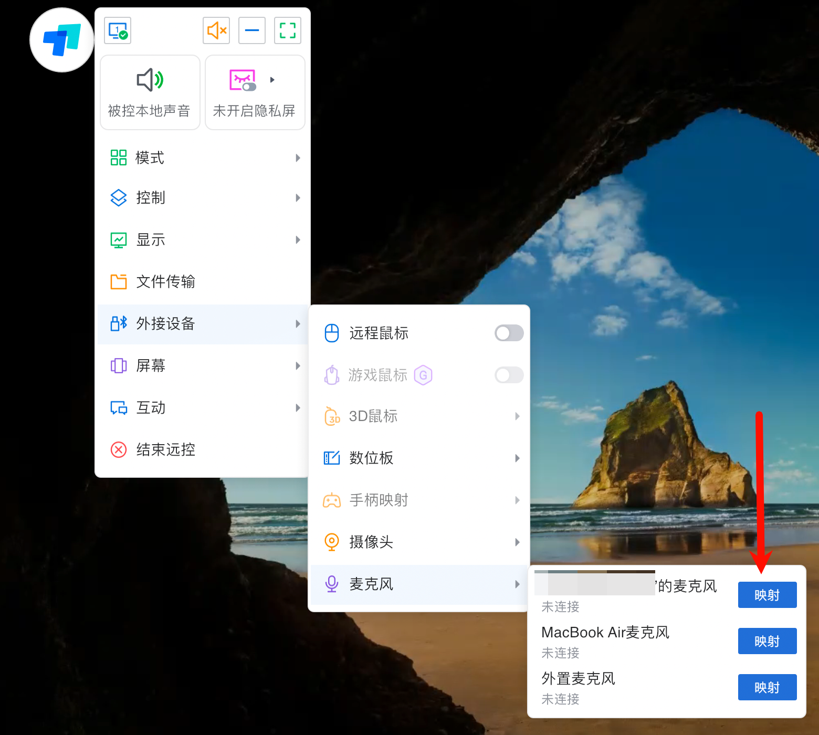Viewport: 819px width, 735px height.
Task: Expand the privacy screen options arrow
Action: (272, 80)
